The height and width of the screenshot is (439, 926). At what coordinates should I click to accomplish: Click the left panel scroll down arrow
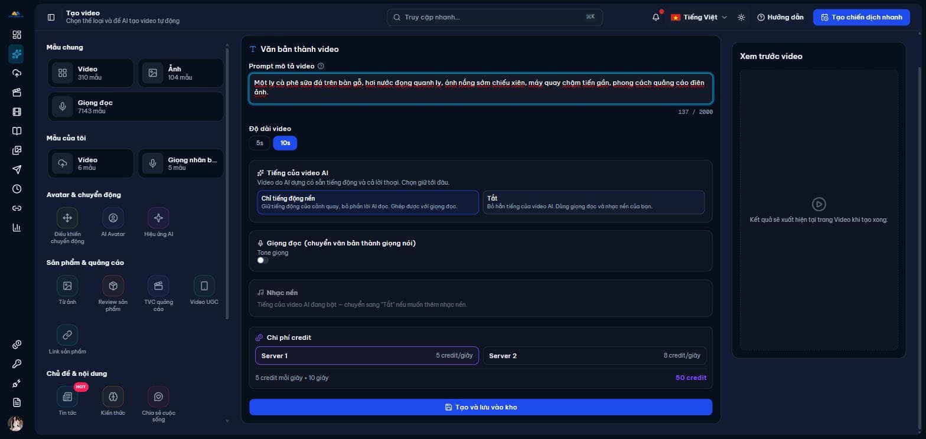(x=227, y=421)
